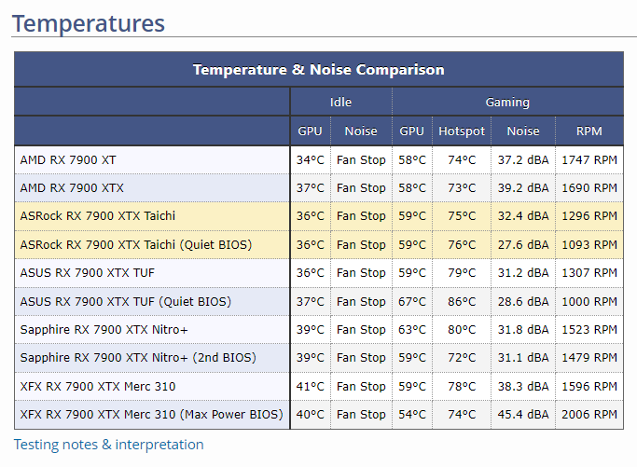Screen dimensions: 637x467
Task: Click the AMD RX 7900 XTX row label
Action: [73, 187]
